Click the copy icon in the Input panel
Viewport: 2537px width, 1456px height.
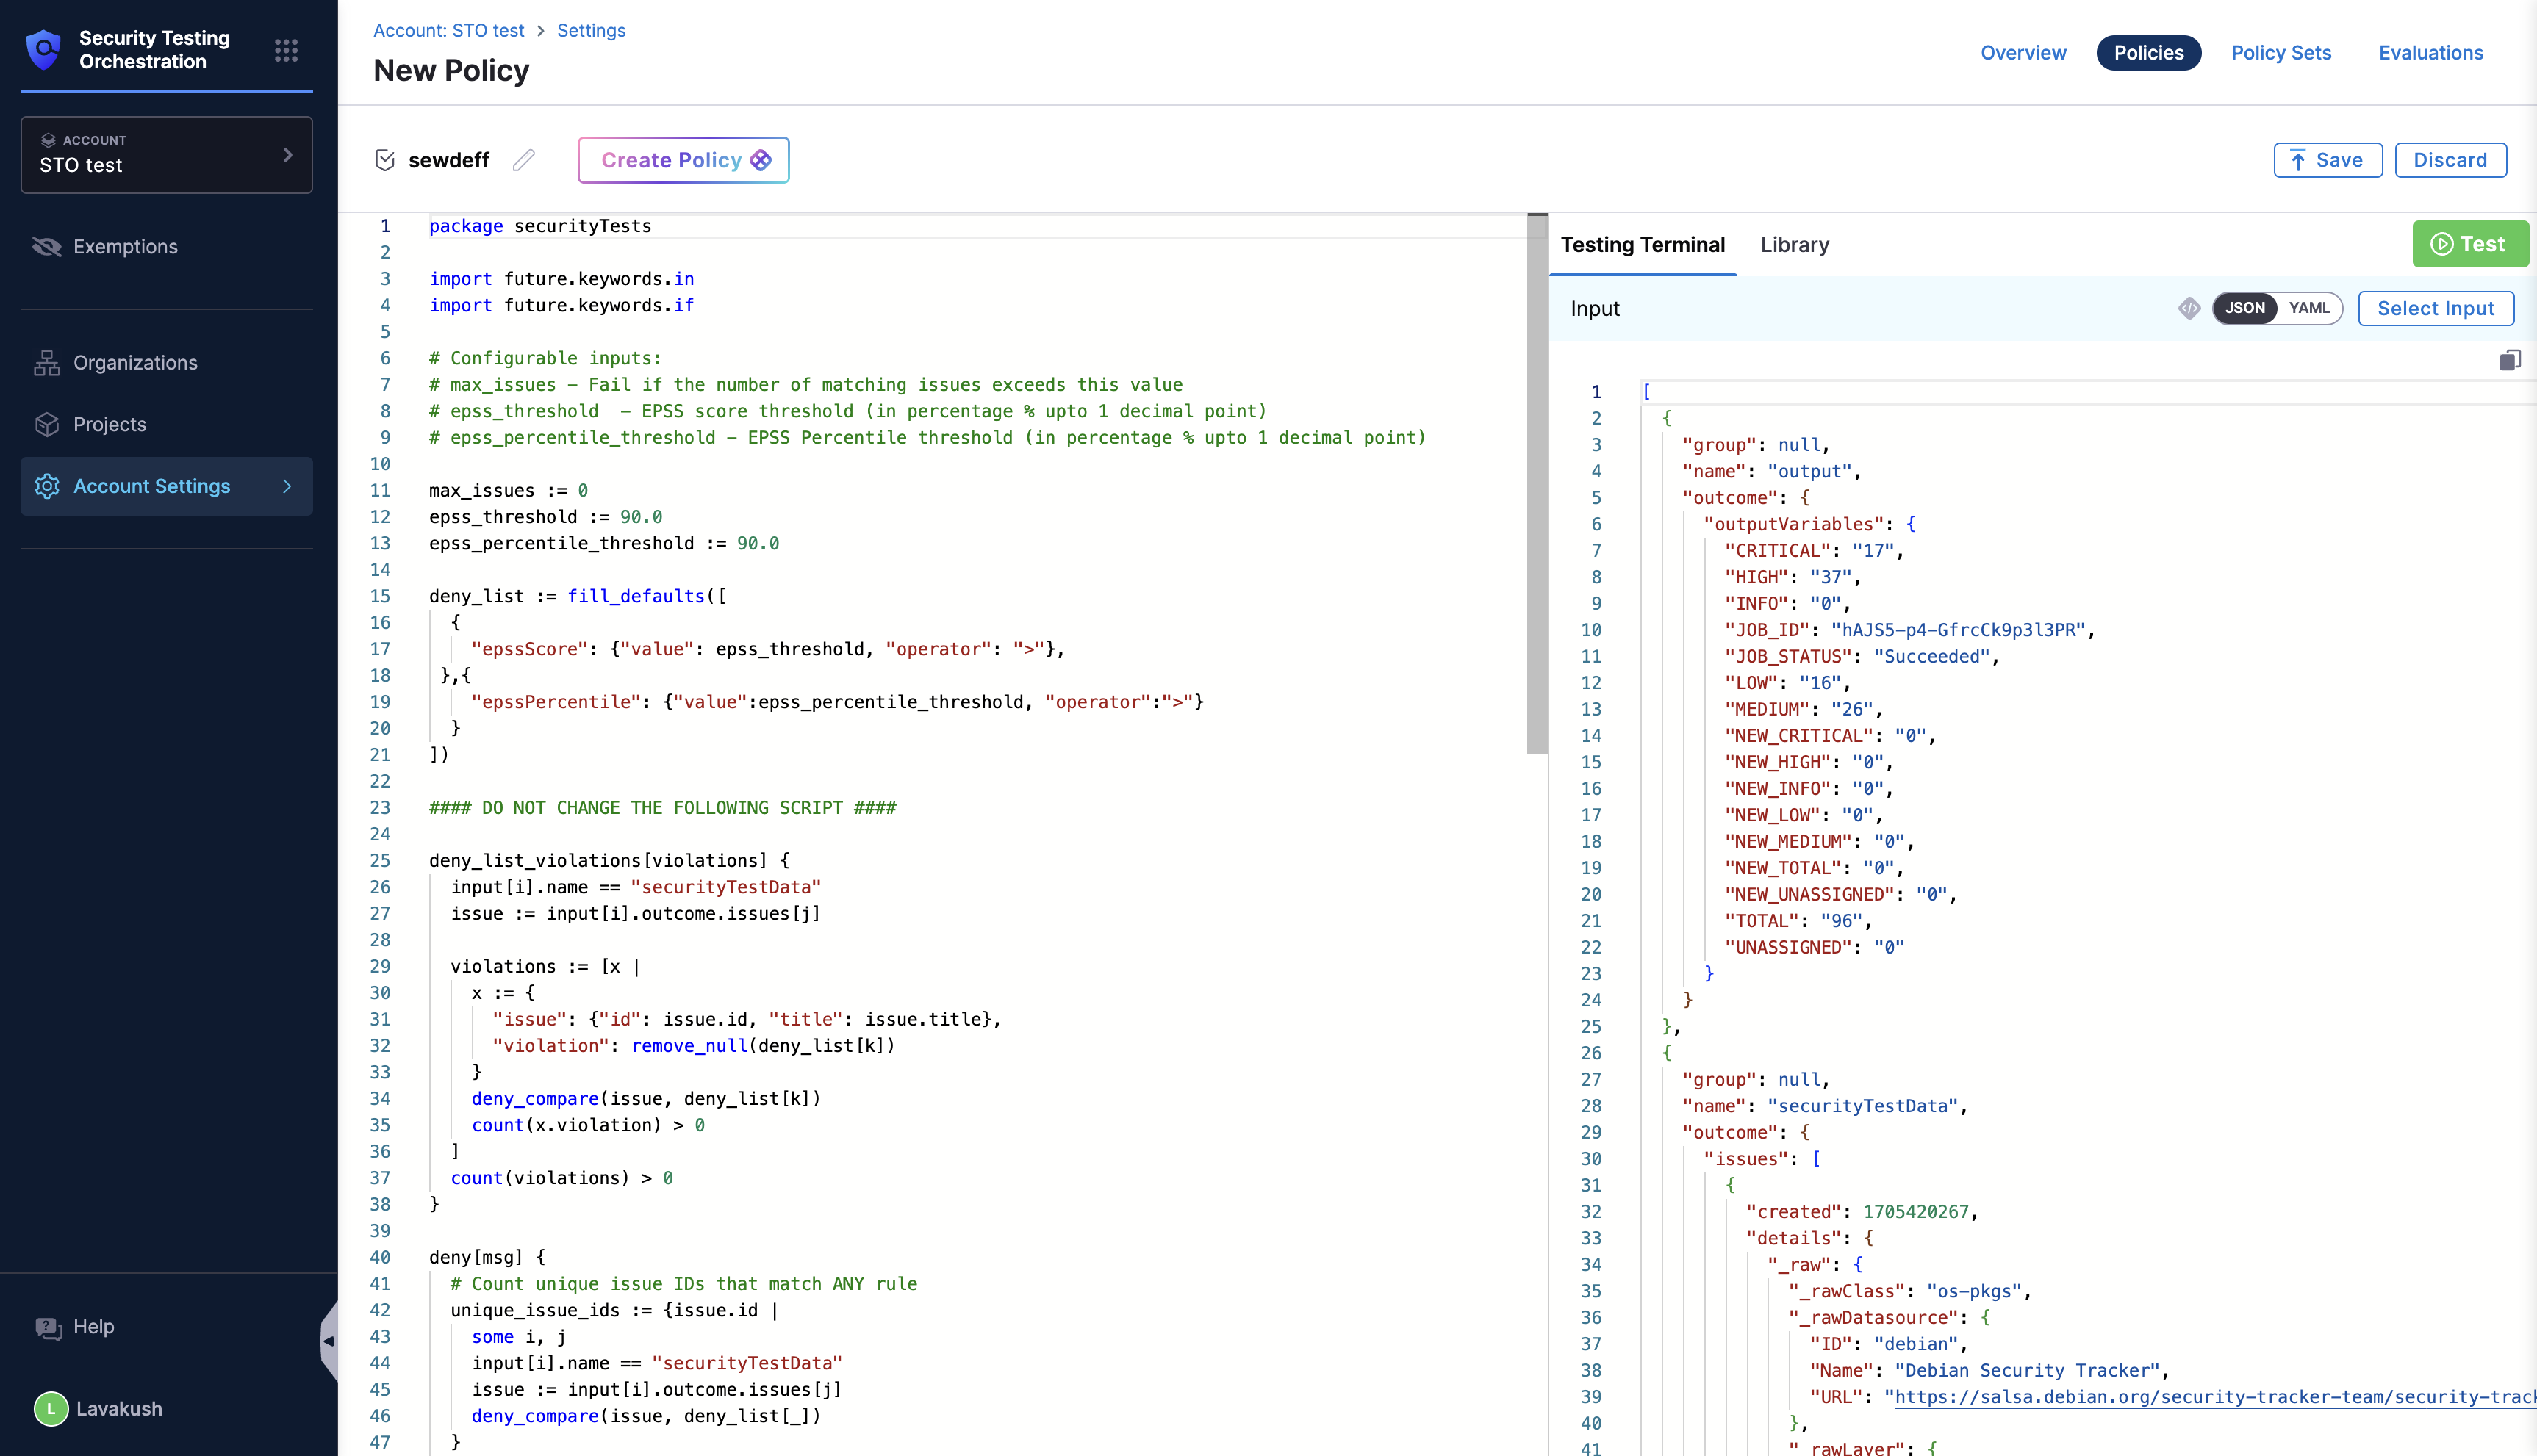coord(2509,360)
